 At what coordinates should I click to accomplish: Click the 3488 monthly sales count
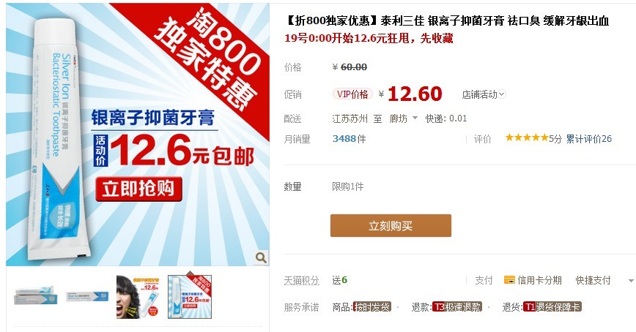(x=344, y=139)
